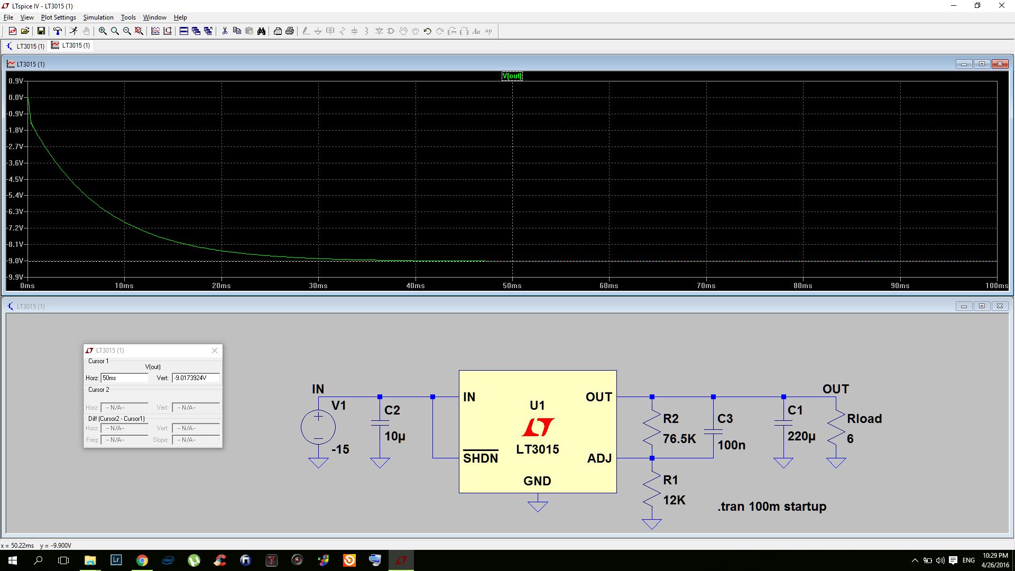Open the View menu

click(x=27, y=17)
